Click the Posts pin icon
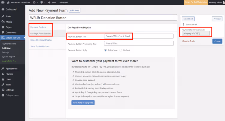This screenshot has width=225, height=121. tap(3, 16)
